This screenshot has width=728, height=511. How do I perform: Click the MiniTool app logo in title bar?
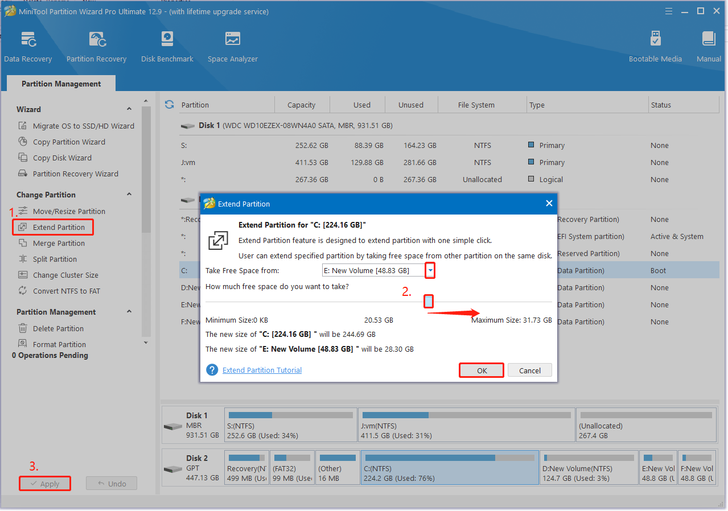pos(10,11)
